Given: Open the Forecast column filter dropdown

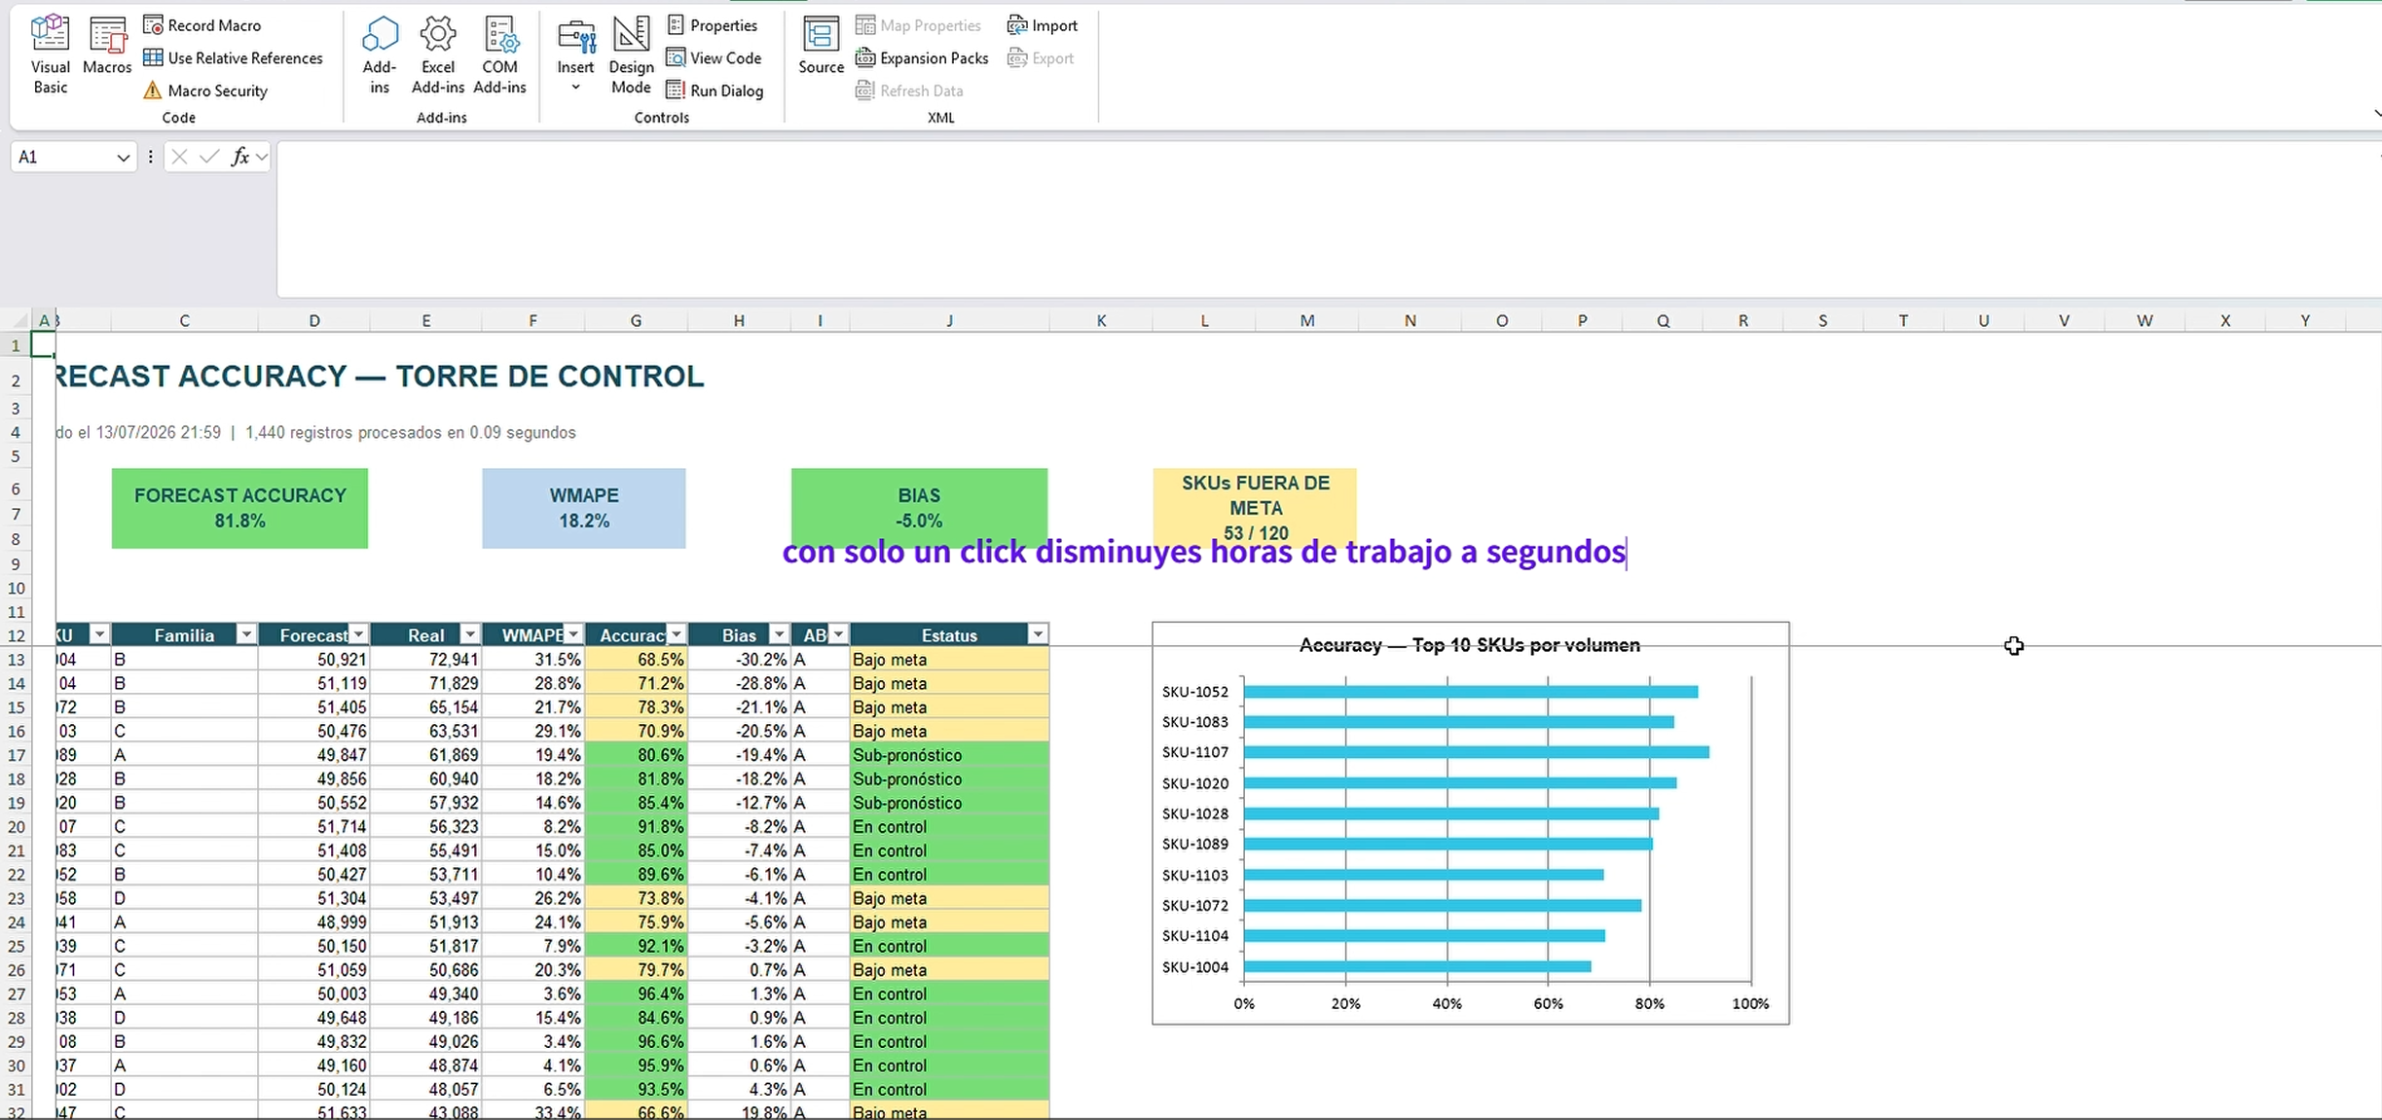Looking at the screenshot, I should pyautogui.click(x=359, y=635).
